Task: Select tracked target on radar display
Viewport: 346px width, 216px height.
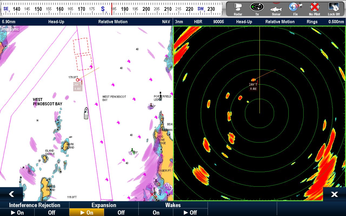Action: (x=253, y=80)
